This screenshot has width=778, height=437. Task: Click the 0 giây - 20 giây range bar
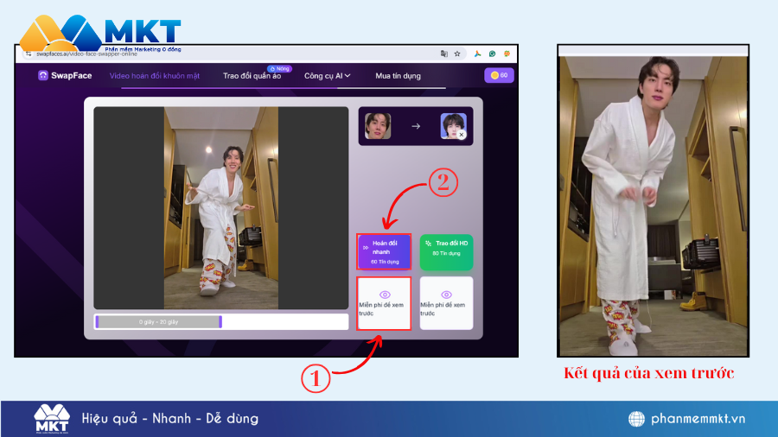point(159,321)
